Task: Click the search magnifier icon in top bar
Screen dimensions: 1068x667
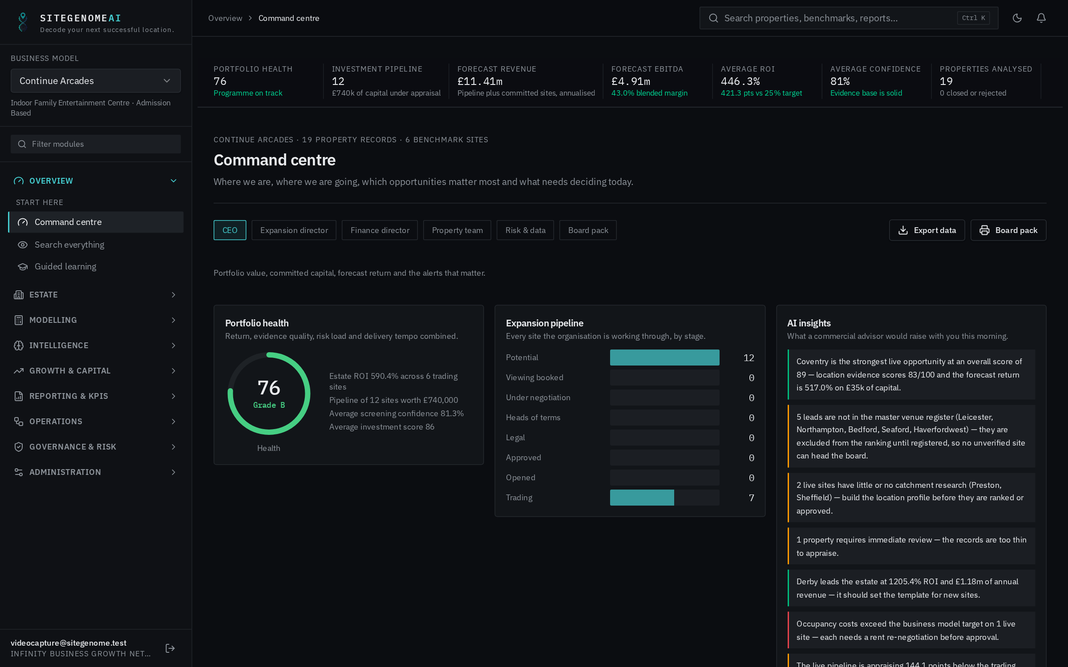Action: click(x=713, y=18)
